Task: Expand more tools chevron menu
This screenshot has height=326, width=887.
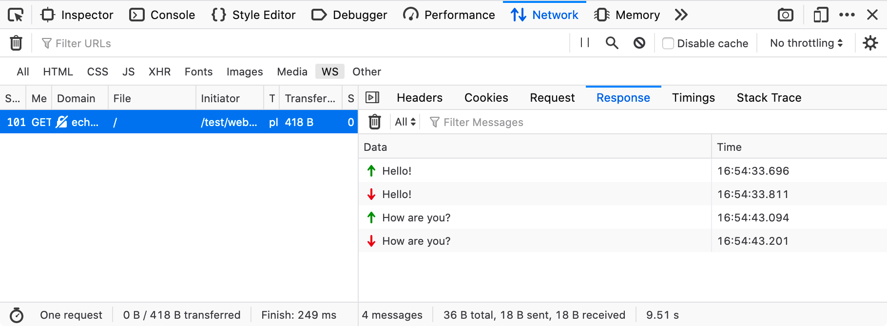Action: [681, 15]
